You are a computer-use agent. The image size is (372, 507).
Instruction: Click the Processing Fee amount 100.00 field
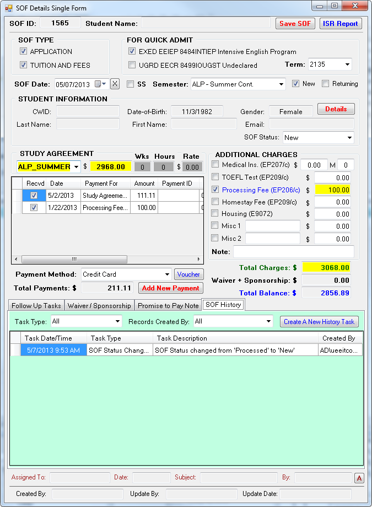332,190
